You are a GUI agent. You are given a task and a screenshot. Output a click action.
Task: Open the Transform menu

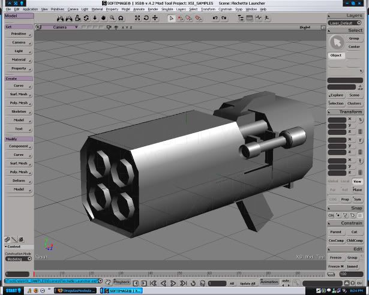click(208, 9)
